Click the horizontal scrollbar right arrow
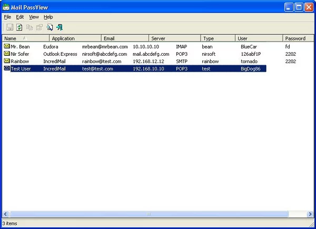The height and width of the screenshot is (229, 316). coord(310,214)
